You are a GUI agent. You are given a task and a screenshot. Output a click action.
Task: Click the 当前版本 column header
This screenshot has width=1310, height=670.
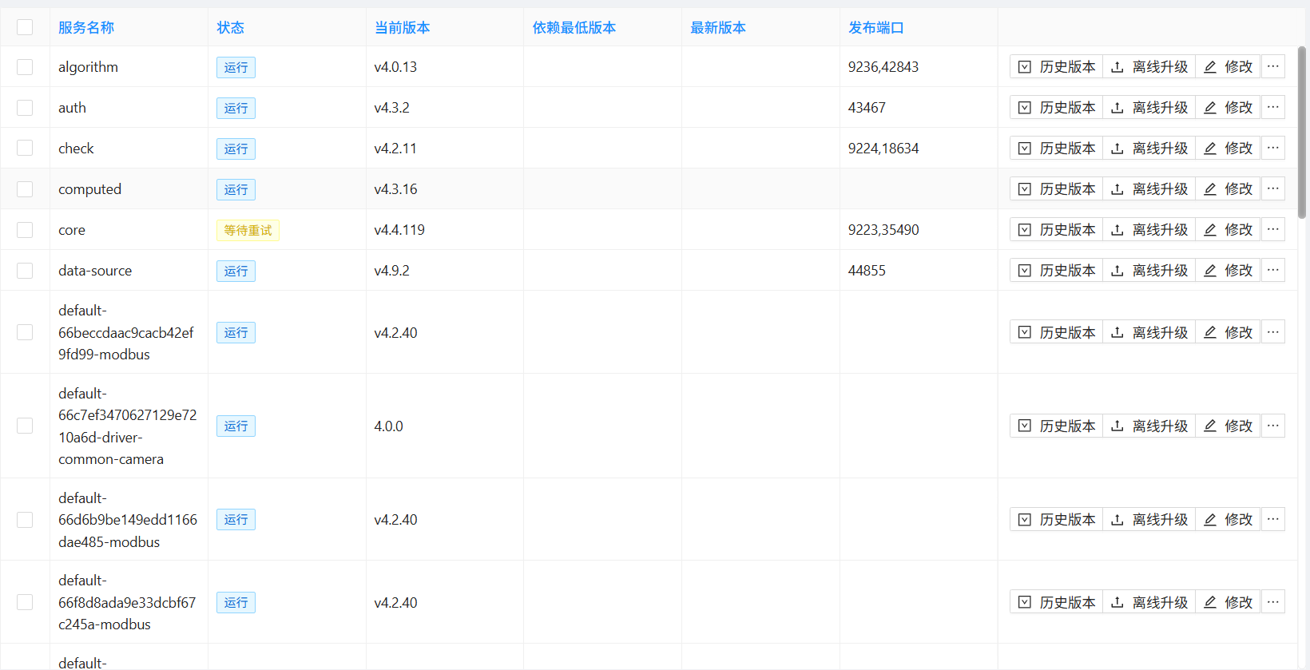(402, 28)
